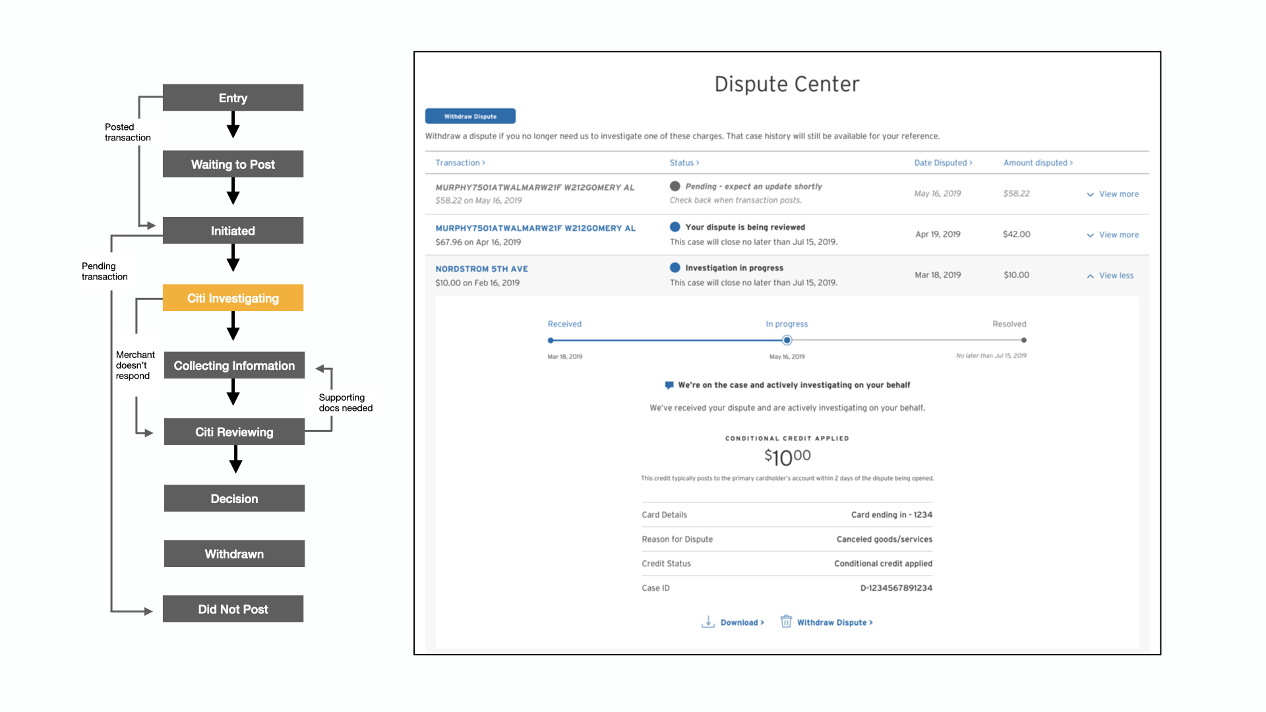This screenshot has width=1266, height=712.
Task: Select the Citi Investigating flow box
Action: tap(233, 298)
